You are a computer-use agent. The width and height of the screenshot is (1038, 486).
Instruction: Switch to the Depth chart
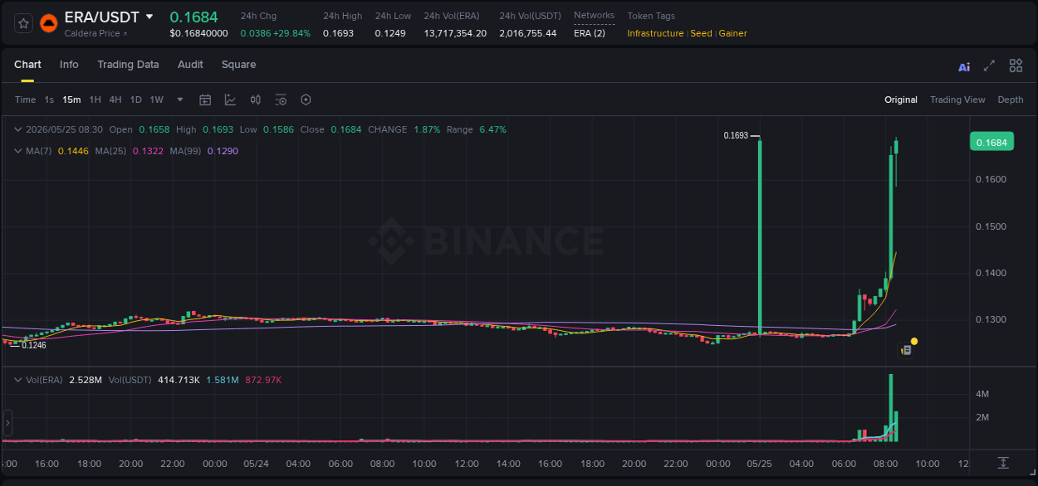pos(1011,100)
